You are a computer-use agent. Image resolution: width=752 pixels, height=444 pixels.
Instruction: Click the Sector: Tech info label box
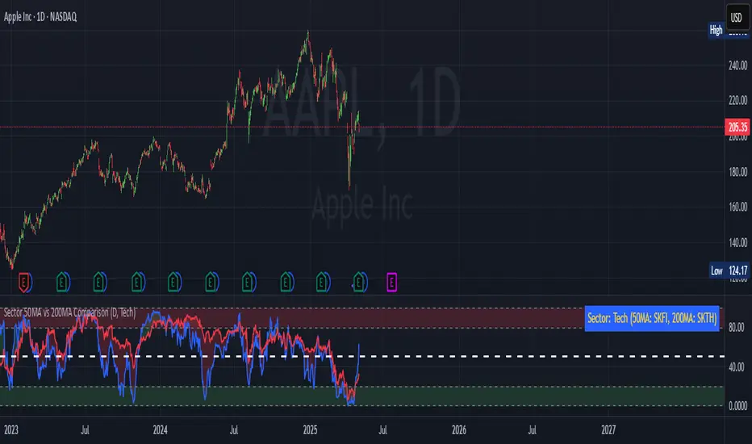pos(652,318)
